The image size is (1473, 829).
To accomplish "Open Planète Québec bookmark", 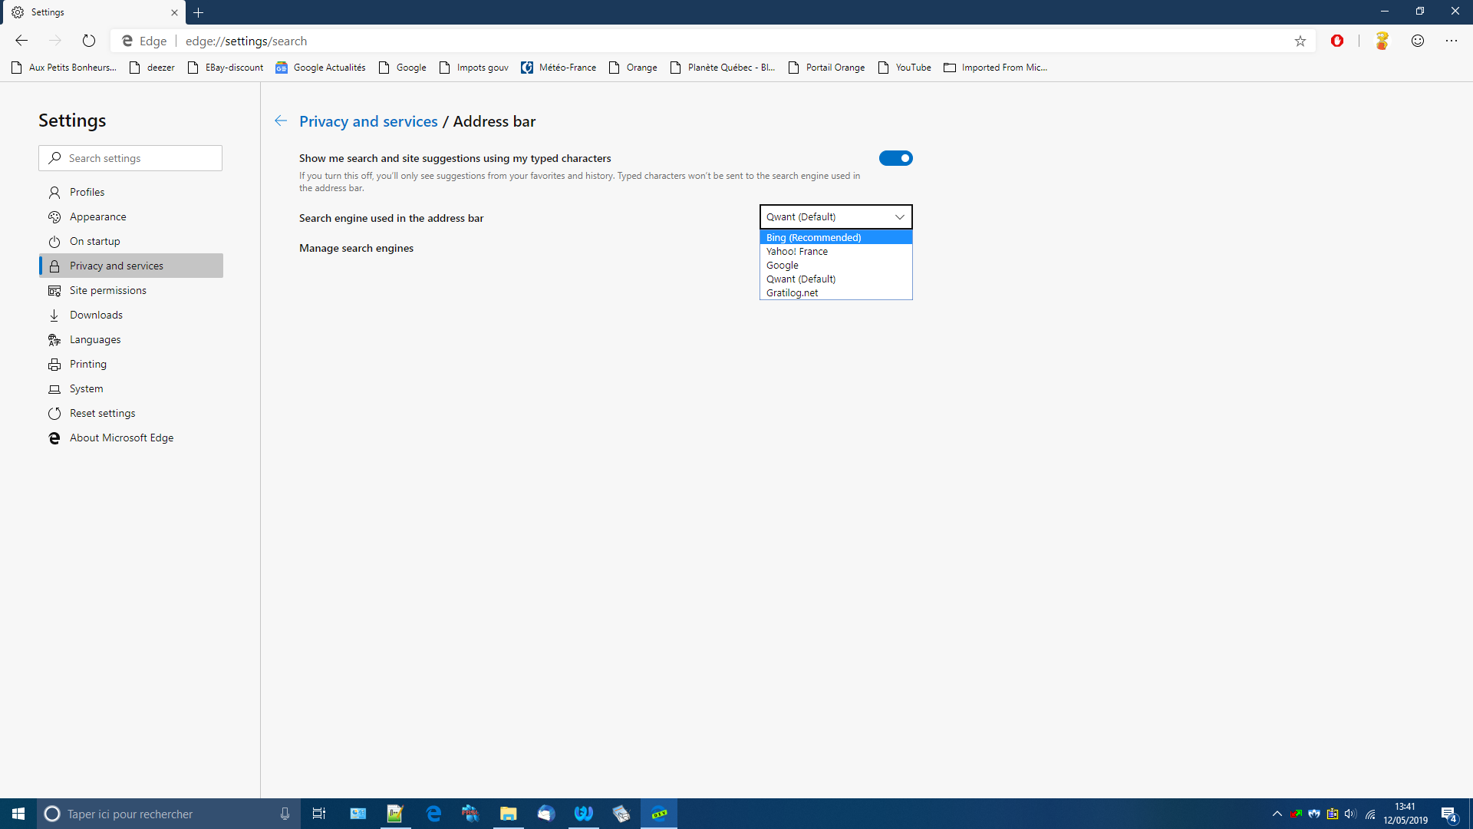I will pyautogui.click(x=723, y=68).
